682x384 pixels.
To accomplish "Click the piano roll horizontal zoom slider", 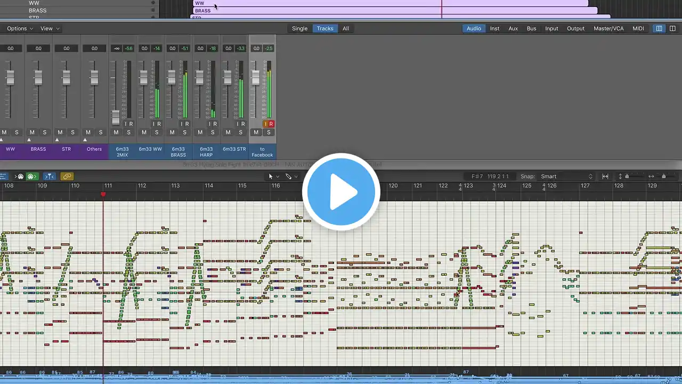I will [663, 177].
